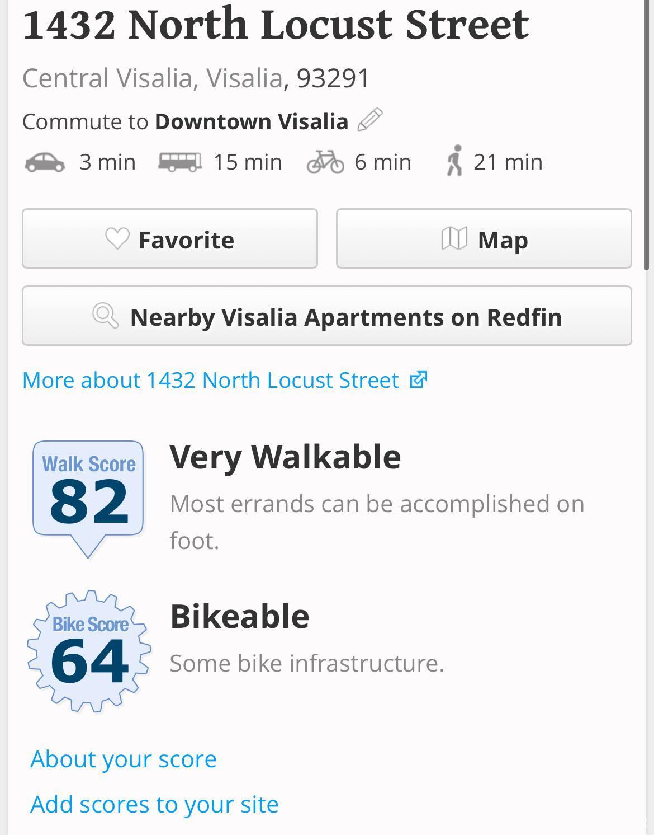Click the Central Visalia neighborhood link
Viewport: 654px width, 835px height.
pyautogui.click(x=107, y=78)
